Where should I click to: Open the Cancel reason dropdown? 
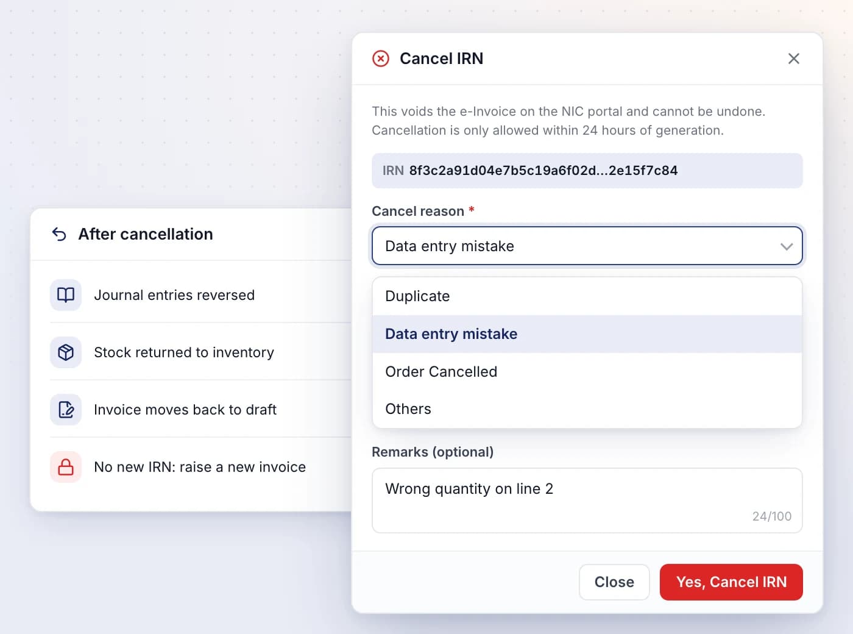pyautogui.click(x=587, y=246)
